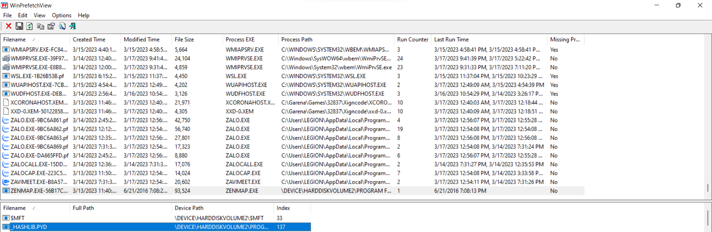Screen dimensions: 712x232
Task: Minimize the WinPrefetchView window
Action: coord(657,5)
